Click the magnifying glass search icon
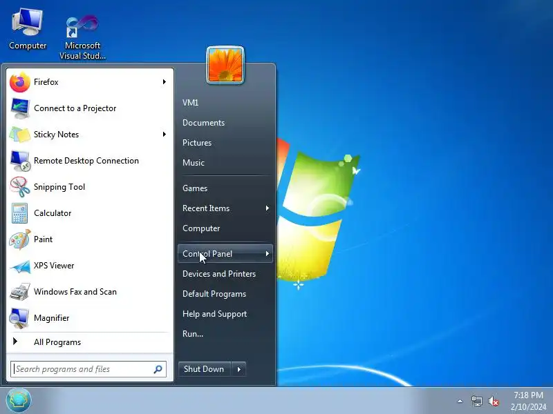This screenshot has width=553, height=414. click(158, 369)
